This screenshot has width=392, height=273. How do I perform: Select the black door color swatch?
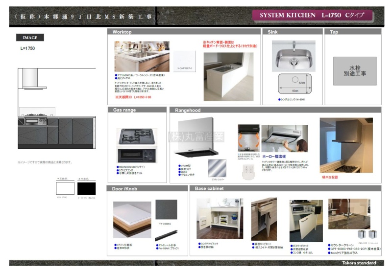click(x=87, y=188)
